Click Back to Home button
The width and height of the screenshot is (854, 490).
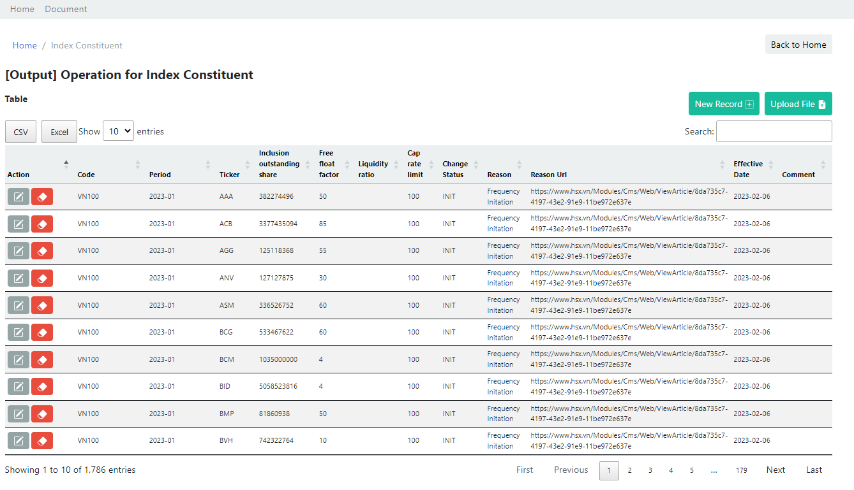coord(798,45)
